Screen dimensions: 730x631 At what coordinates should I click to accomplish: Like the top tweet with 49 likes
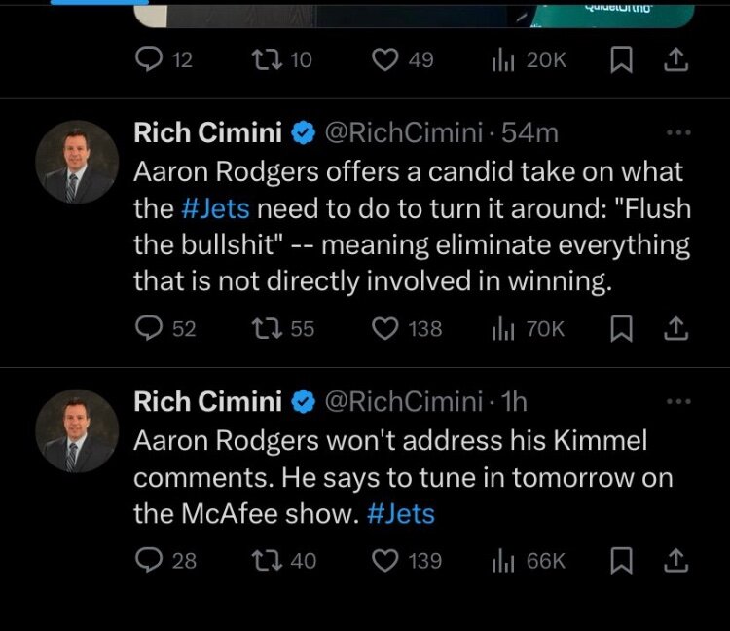point(386,60)
